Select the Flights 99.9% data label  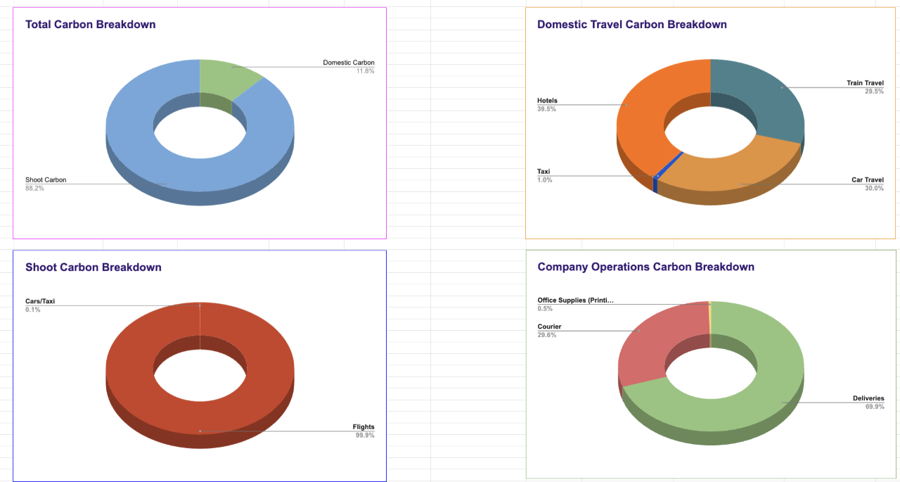pyautogui.click(x=364, y=431)
